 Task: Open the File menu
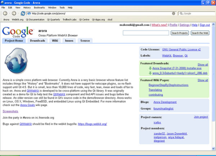[3, 7]
